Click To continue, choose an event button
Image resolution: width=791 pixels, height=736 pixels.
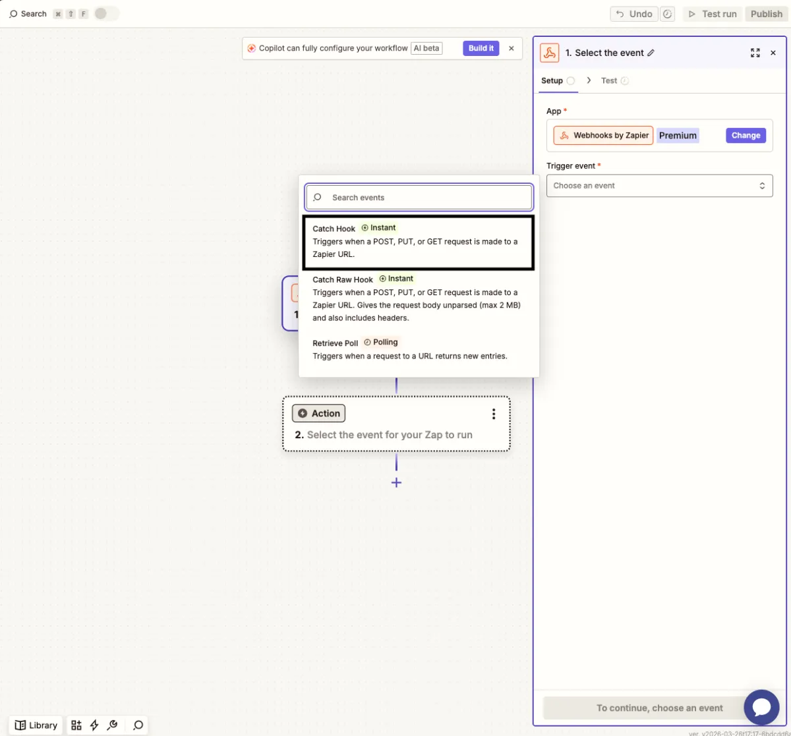(660, 708)
